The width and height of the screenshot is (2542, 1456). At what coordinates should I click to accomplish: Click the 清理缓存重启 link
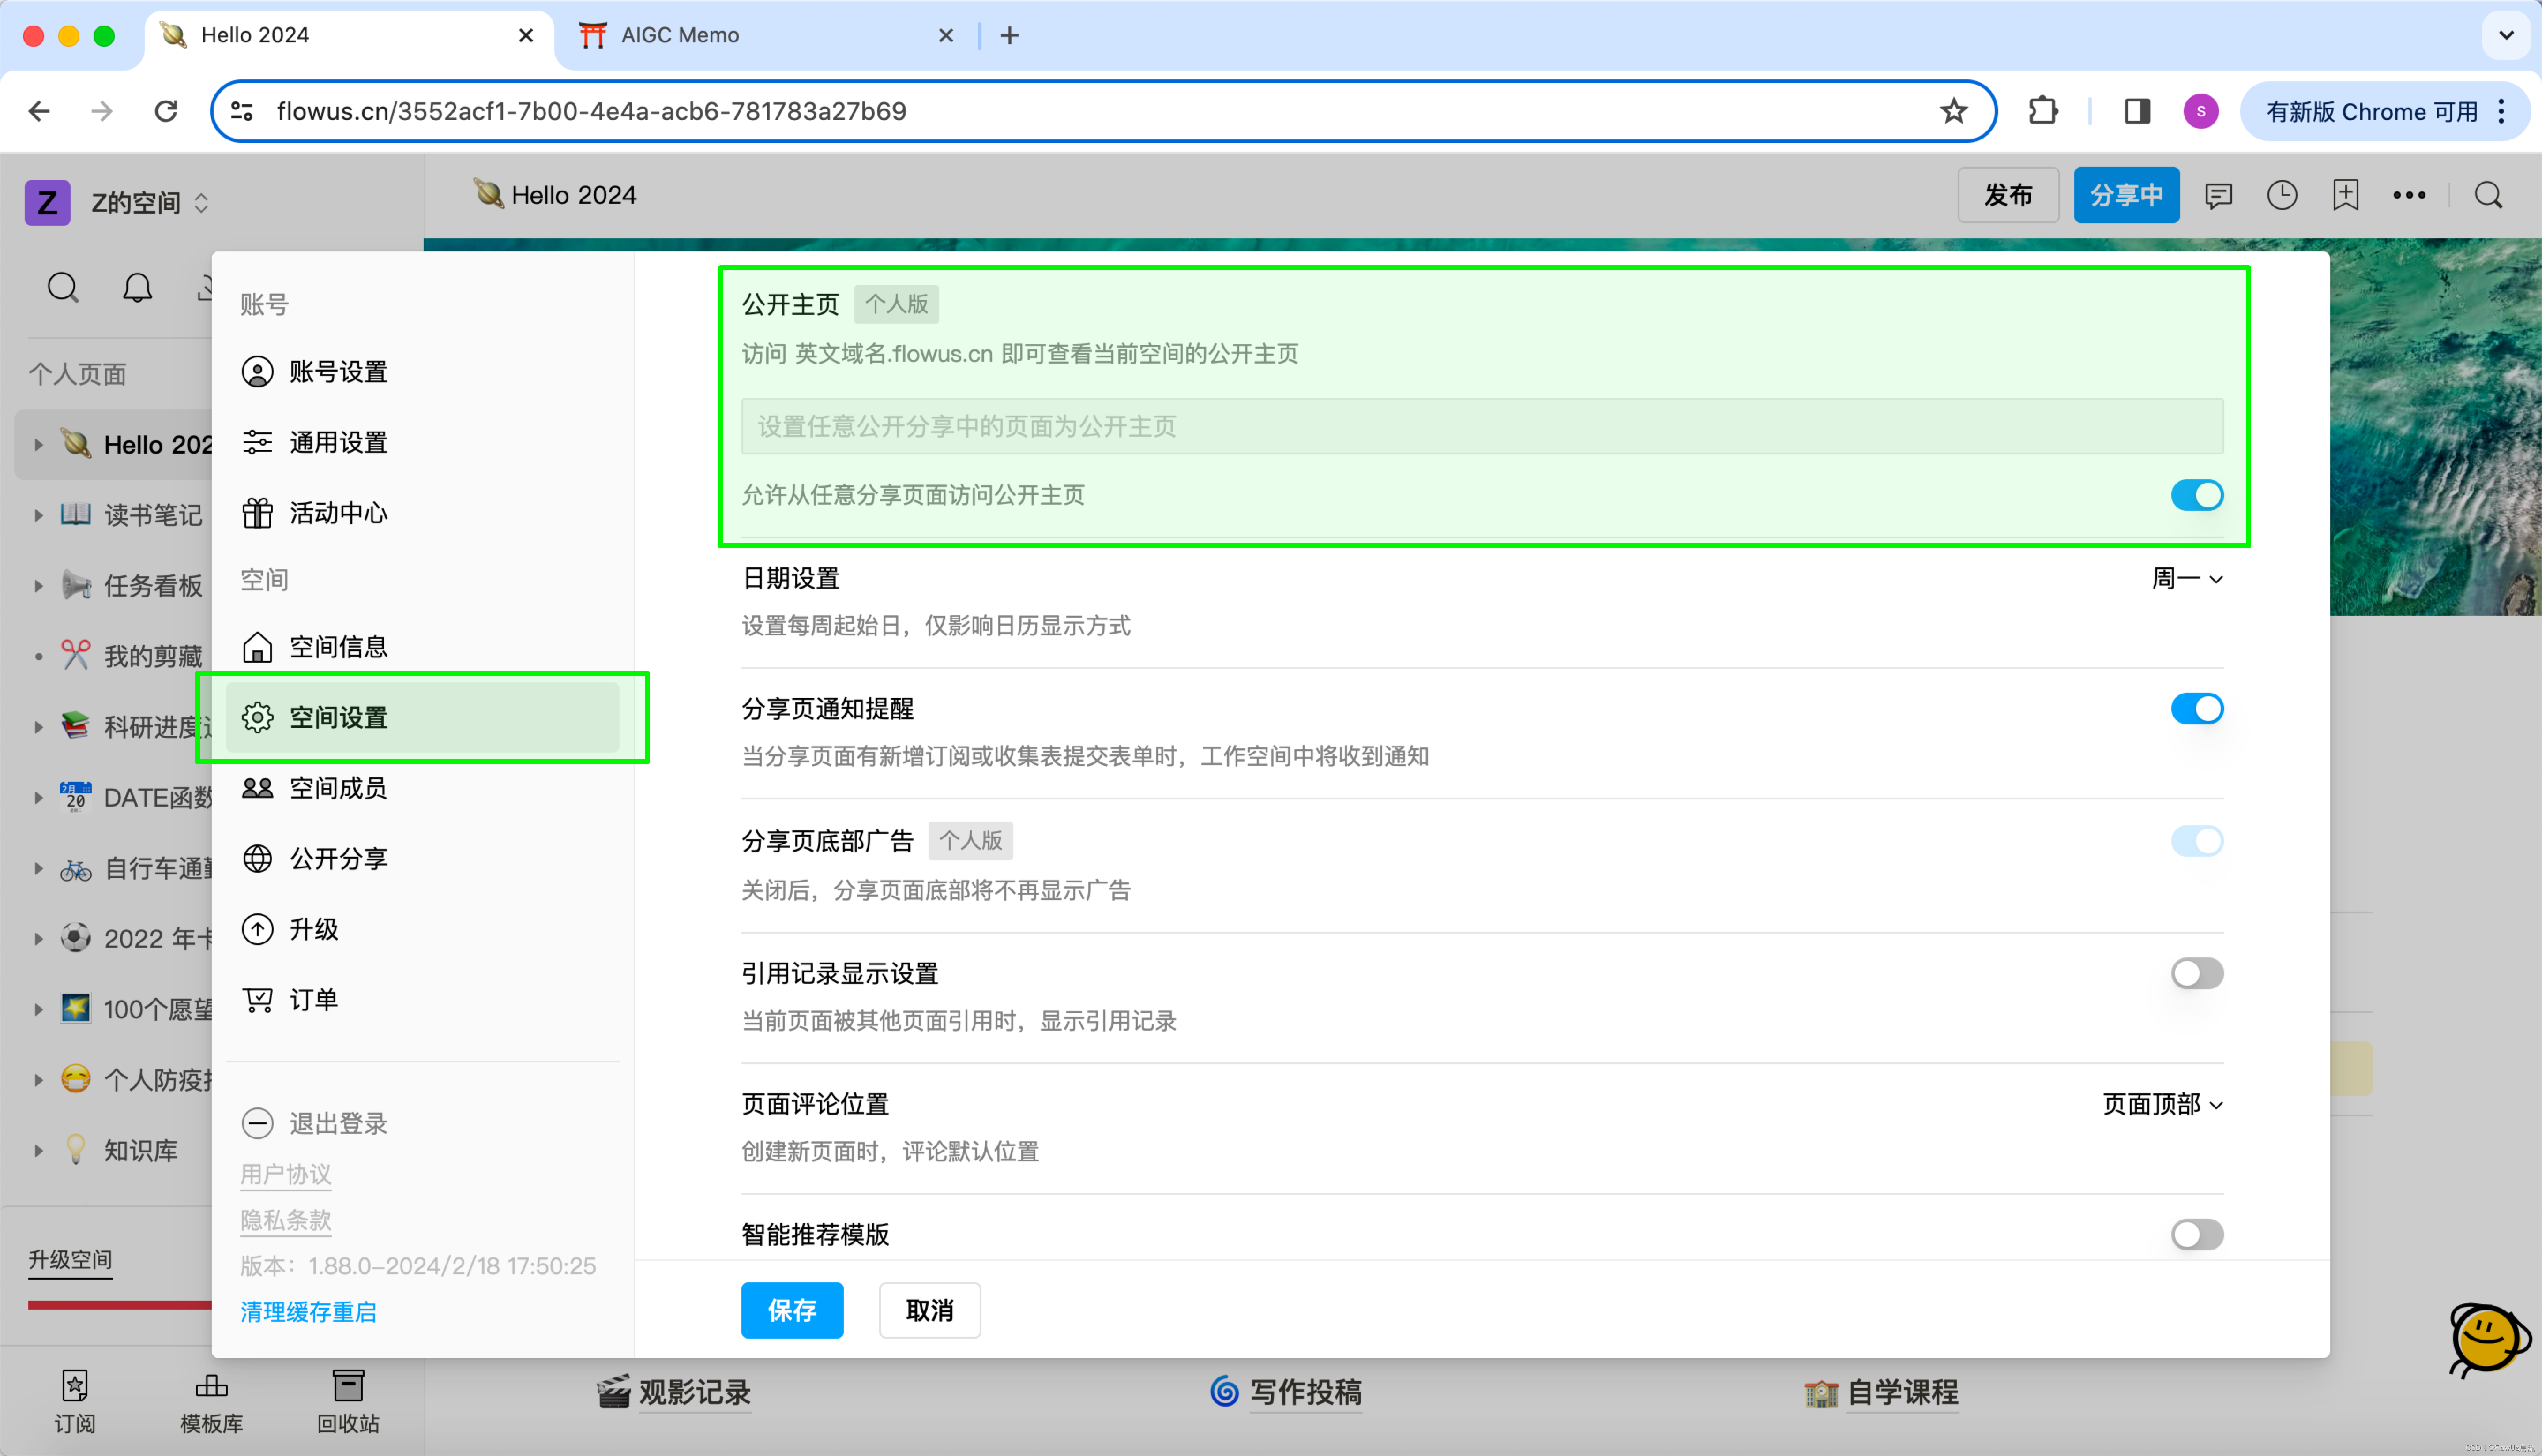pos(308,1312)
